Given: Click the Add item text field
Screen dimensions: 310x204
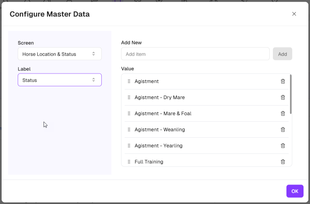Looking at the screenshot, I should [x=195, y=54].
